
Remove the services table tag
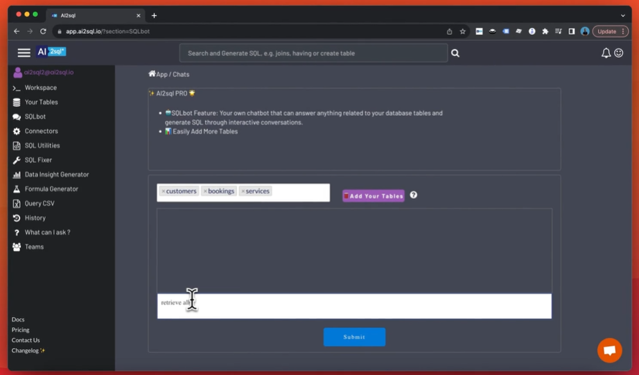click(x=243, y=191)
